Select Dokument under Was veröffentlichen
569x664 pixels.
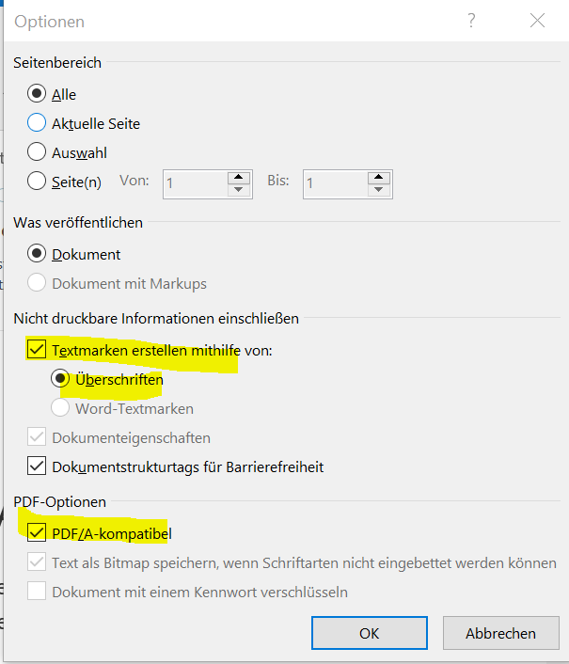[x=38, y=254]
